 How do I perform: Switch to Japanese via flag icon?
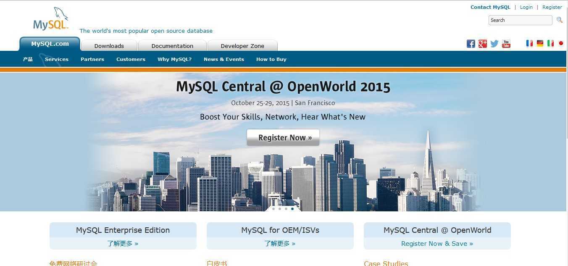(x=561, y=43)
